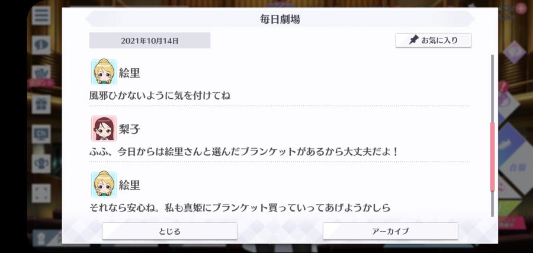Tap 梨子 avatar thumbnail

tap(104, 129)
